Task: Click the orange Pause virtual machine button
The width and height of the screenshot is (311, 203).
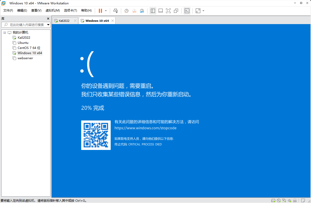Action: (100, 11)
